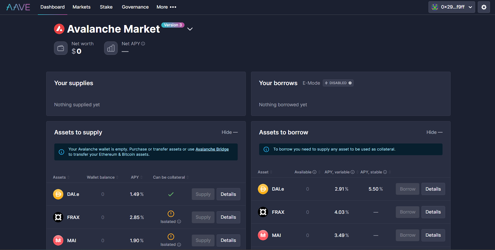Sort supply table by Wallet balance
This screenshot has height=250, width=495.
(x=102, y=177)
